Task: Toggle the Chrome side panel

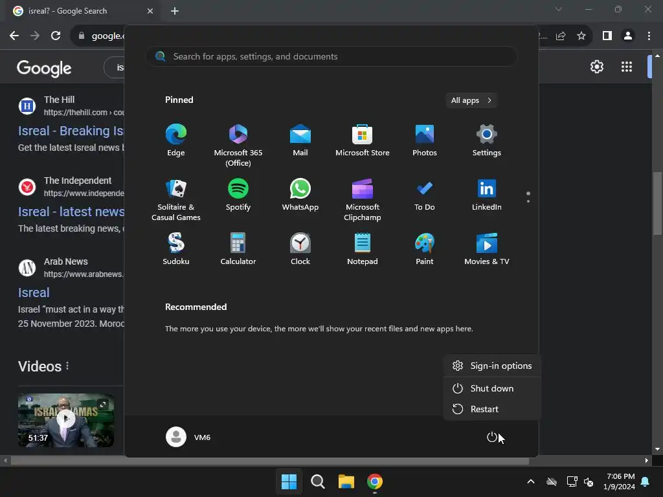Action: pos(607,36)
